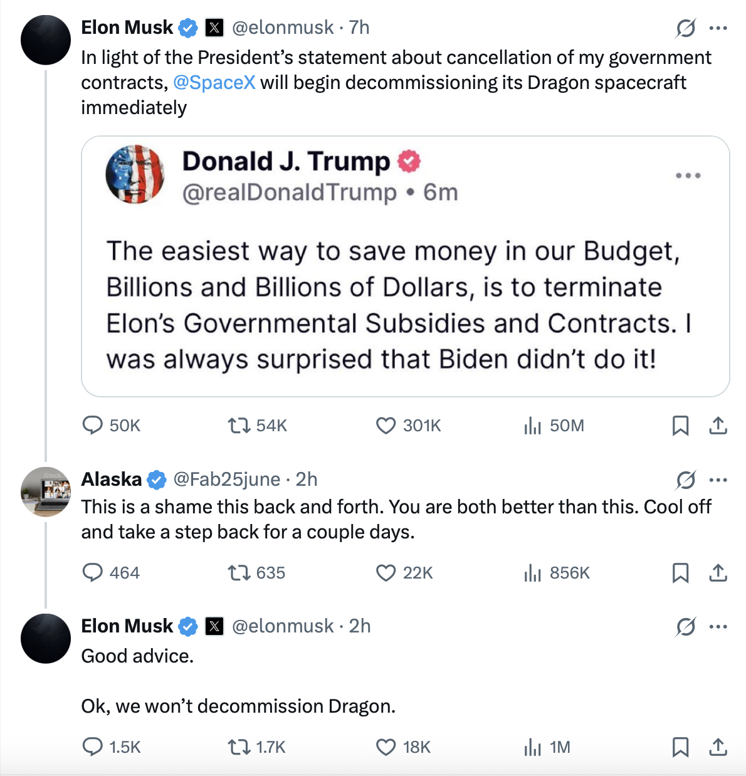Like Alaska's comment with 22K likes

[x=386, y=572]
